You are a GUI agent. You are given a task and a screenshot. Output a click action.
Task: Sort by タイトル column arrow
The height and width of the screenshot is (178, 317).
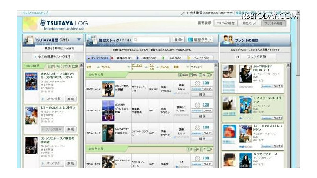coord(129,67)
